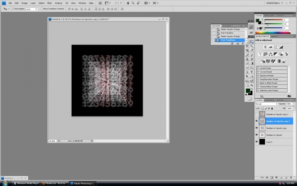Switch to the Channels tab

270,100
